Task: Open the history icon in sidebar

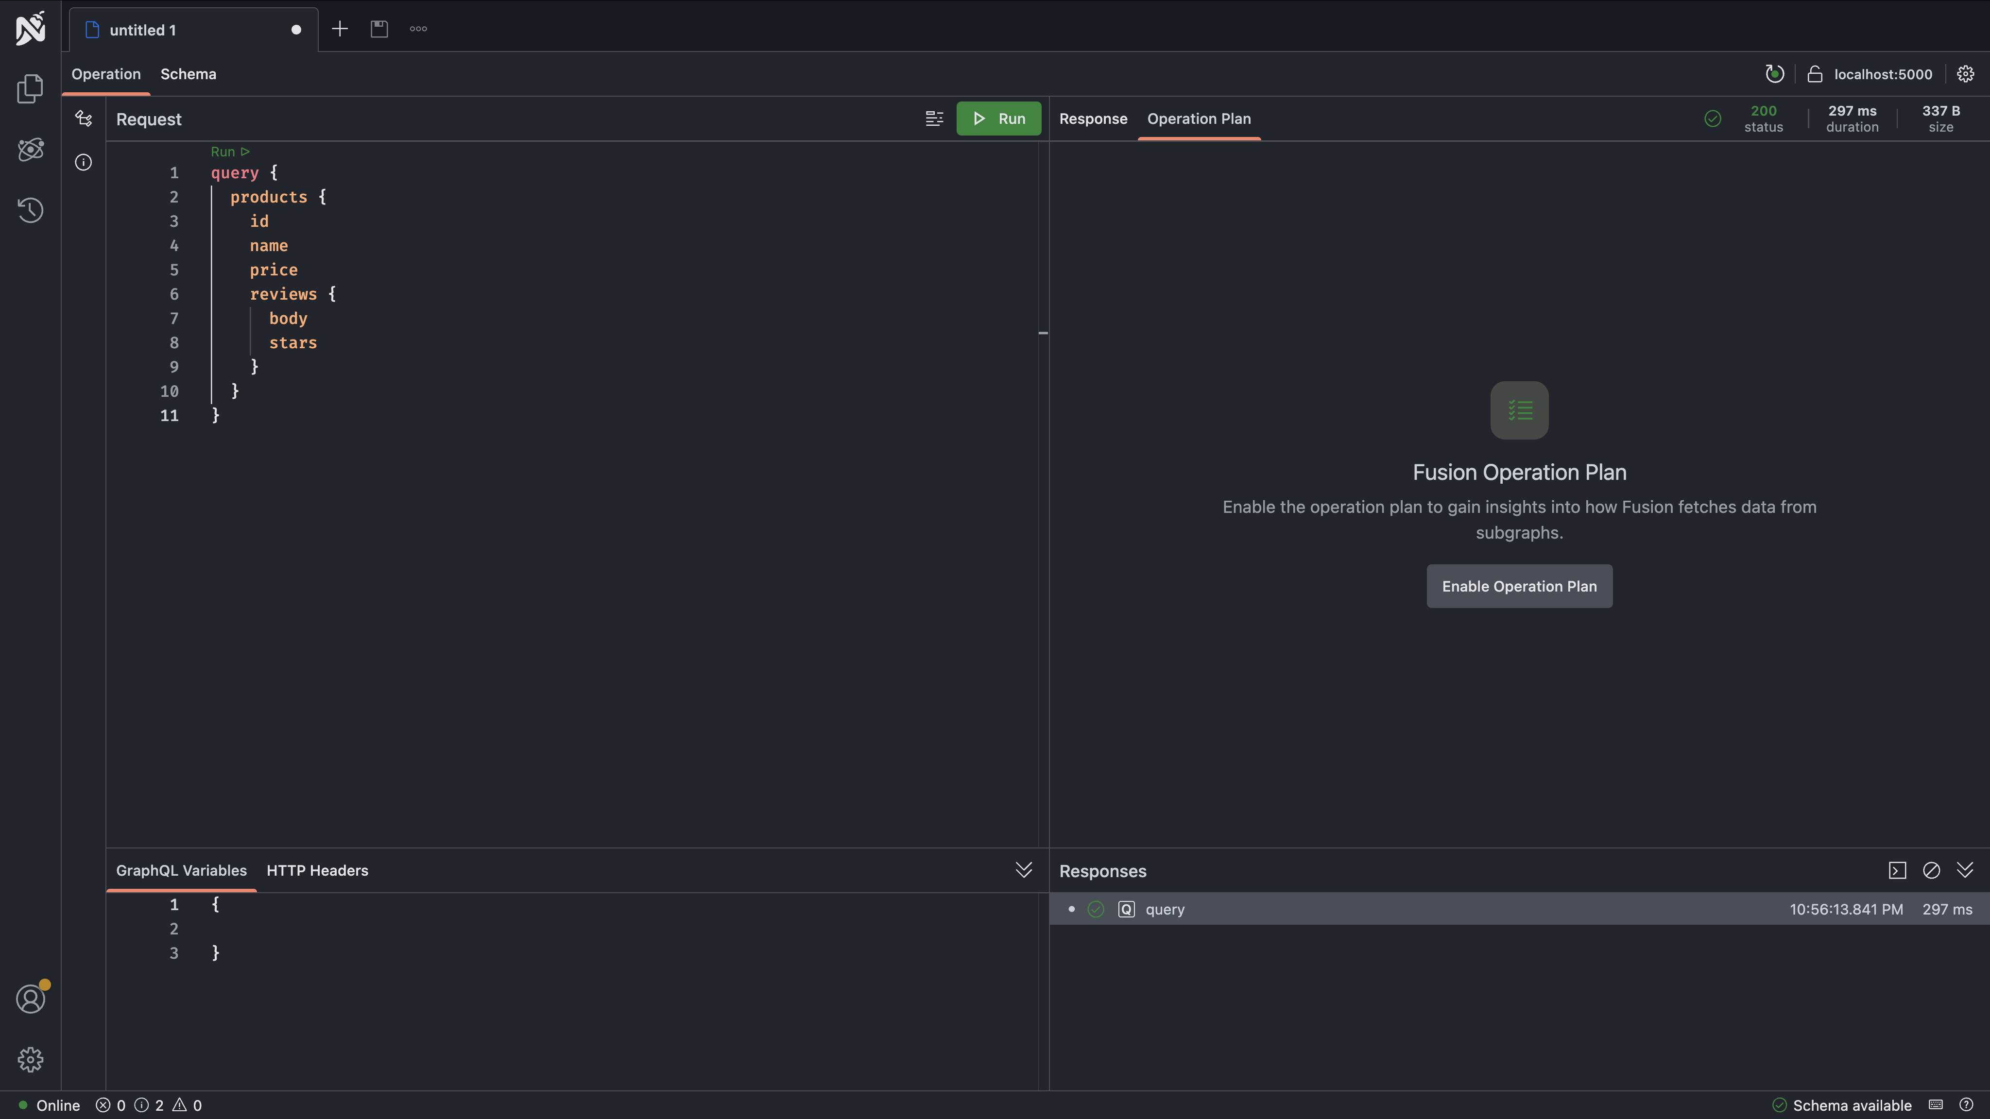Action: point(30,210)
